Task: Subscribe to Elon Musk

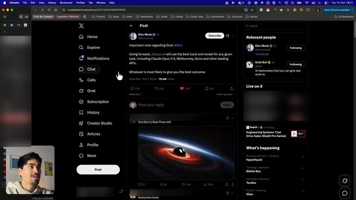Action: [x=215, y=36]
